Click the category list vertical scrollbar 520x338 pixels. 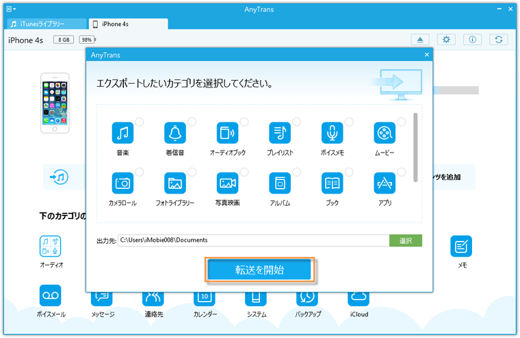pyautogui.click(x=415, y=147)
